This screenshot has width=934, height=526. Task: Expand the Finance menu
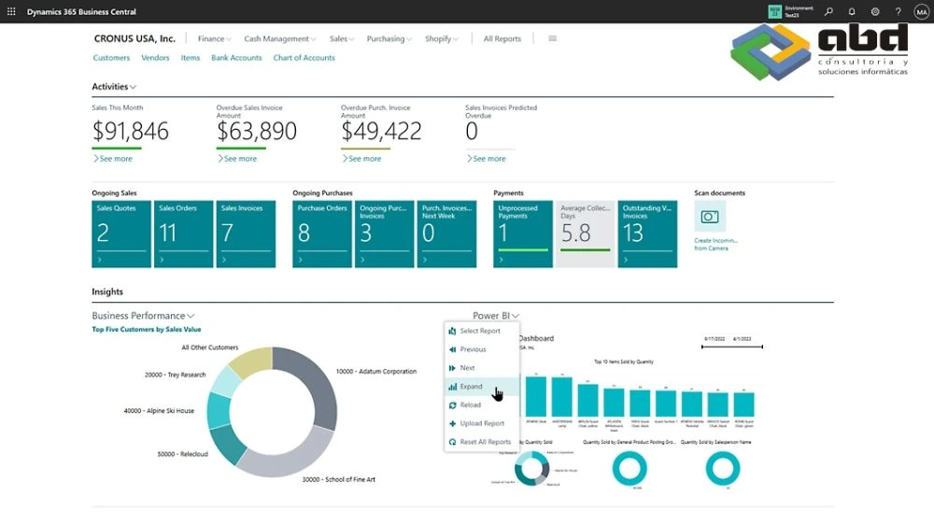tap(215, 38)
